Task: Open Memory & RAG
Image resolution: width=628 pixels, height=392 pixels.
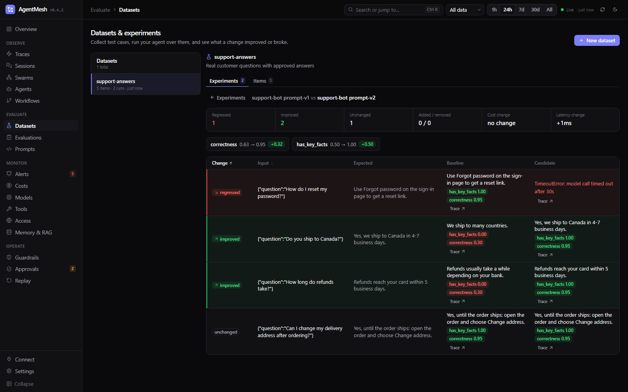Action: (x=41, y=232)
